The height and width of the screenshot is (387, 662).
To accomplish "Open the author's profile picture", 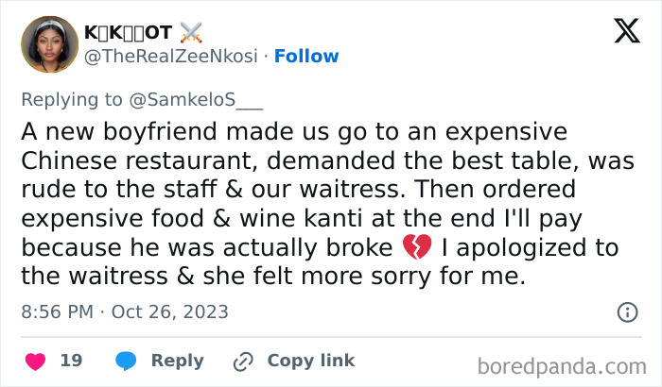I will click(x=47, y=43).
